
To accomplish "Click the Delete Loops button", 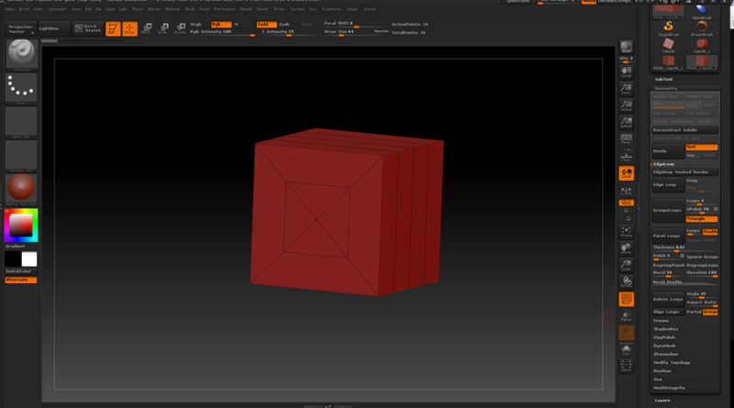I will click(668, 299).
